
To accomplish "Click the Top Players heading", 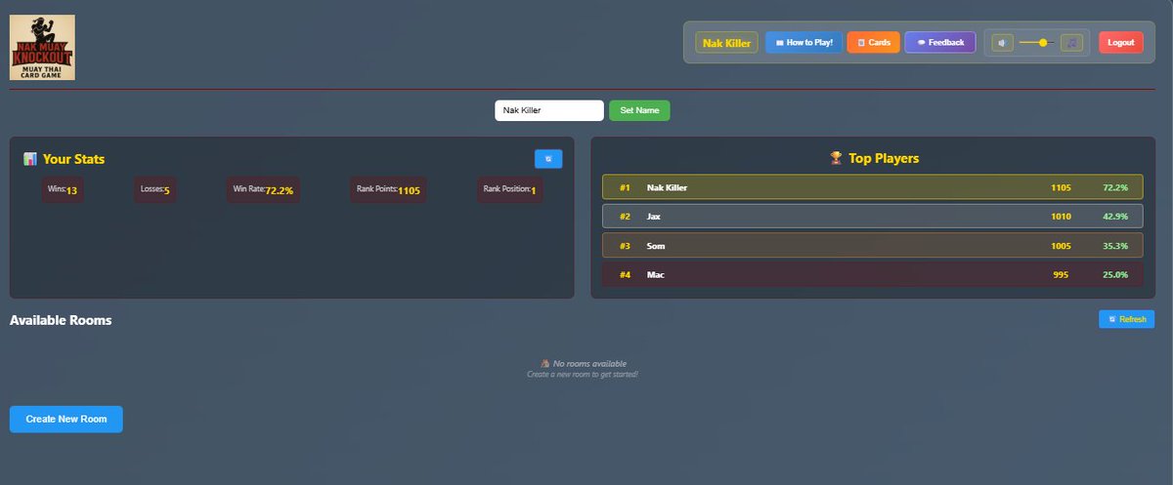I will click(884, 158).
